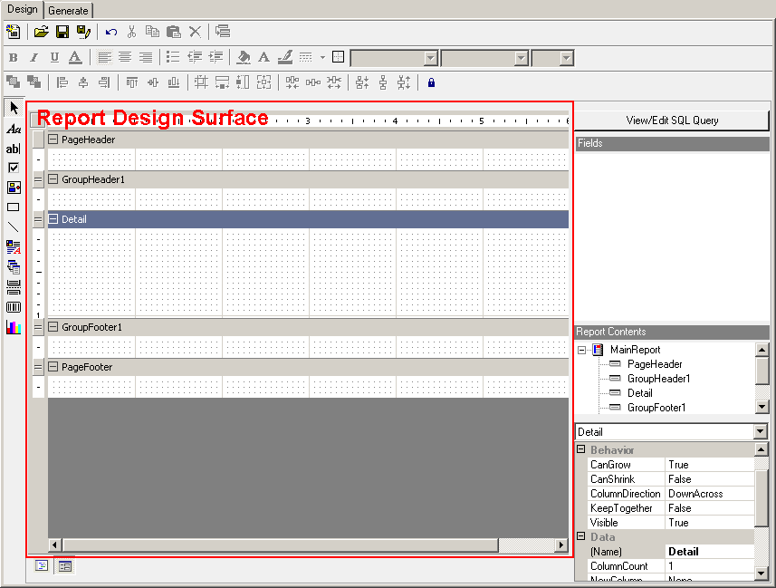Screen dimensions: 776x588
Task: Collapse the Detail section on design surface
Action: click(53, 219)
